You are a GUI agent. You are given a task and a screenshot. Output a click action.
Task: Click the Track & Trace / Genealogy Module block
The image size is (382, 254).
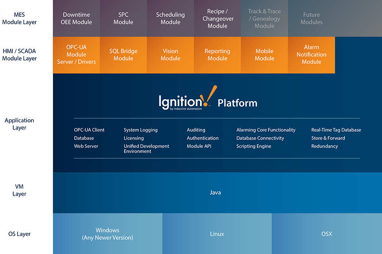pos(264,18)
